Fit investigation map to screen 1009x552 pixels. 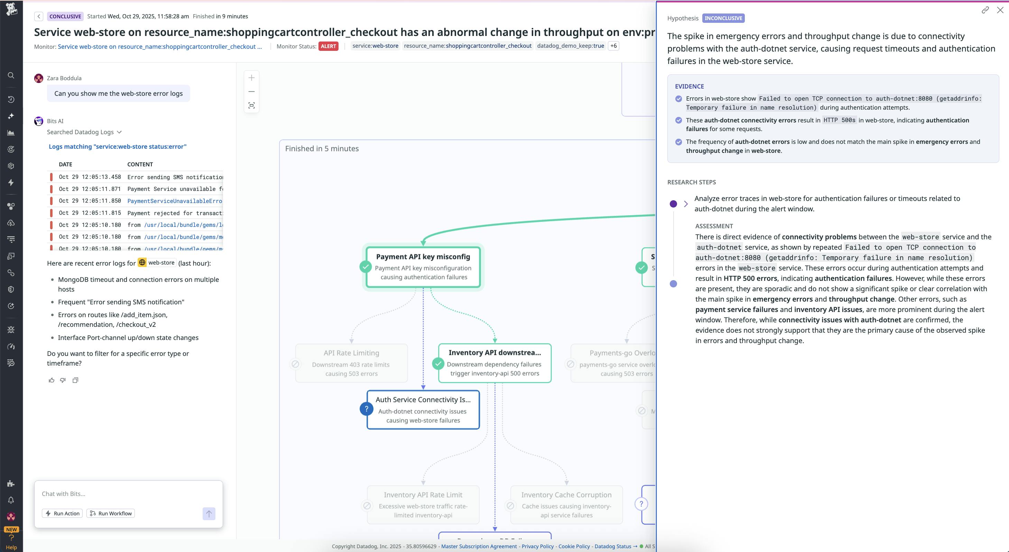click(x=251, y=105)
